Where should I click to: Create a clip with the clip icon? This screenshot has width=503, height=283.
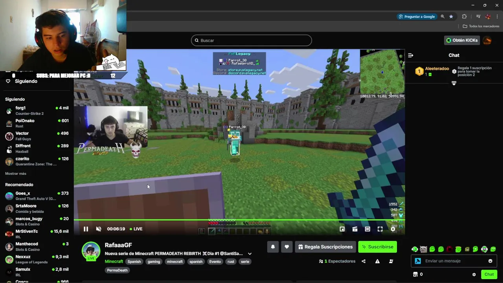[355, 229]
